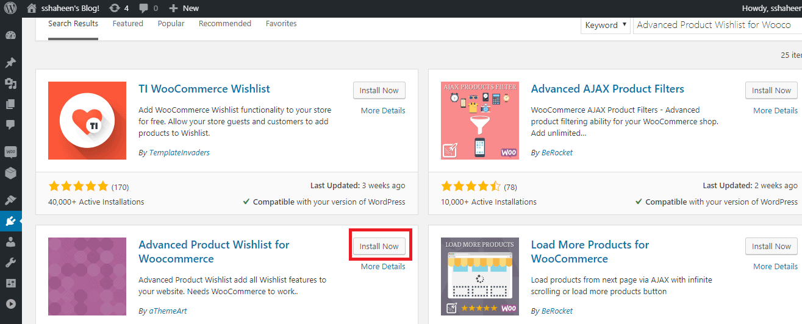Viewport: 802px width, 324px height.
Task: Click TI WooCommerce Wishlist plugin thumbnail
Action: click(x=87, y=121)
